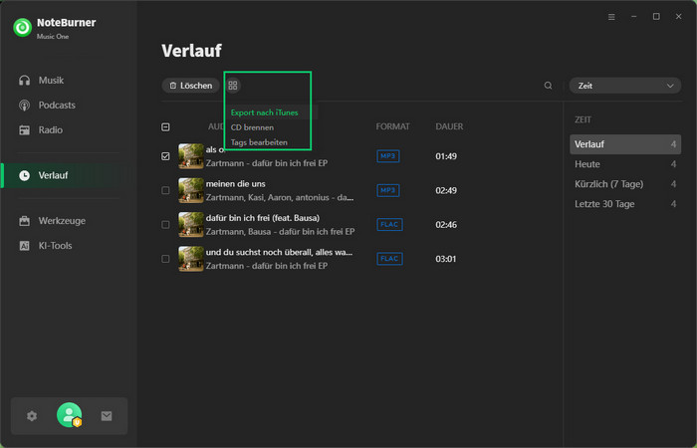697x448 pixels.
Task: Check the 'und du suchst noch überall' checkbox
Action: 165,259
